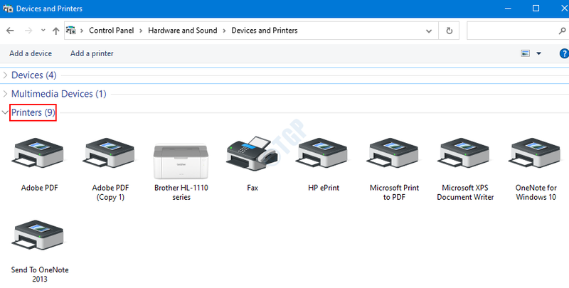
Task: Click the Back navigation arrow
Action: (10, 31)
